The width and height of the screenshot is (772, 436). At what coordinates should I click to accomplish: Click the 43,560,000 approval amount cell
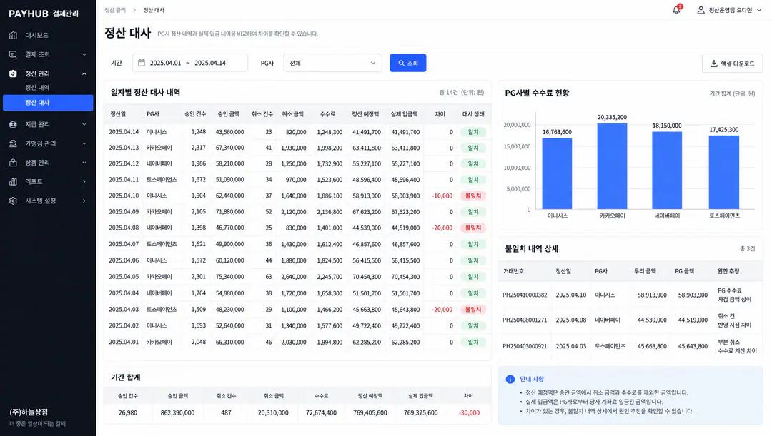229,132
